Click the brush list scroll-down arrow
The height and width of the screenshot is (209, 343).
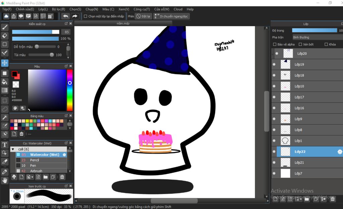click(70, 171)
